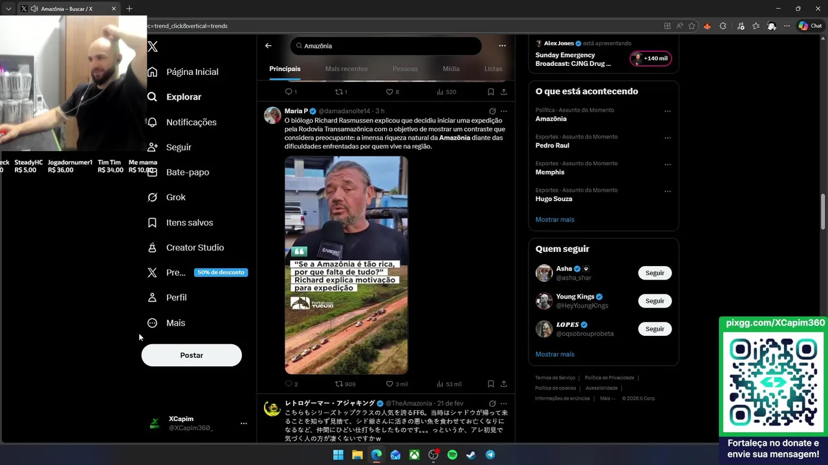Click Mostrar mais under Quem seguir
This screenshot has width=828, height=465.
click(x=554, y=354)
